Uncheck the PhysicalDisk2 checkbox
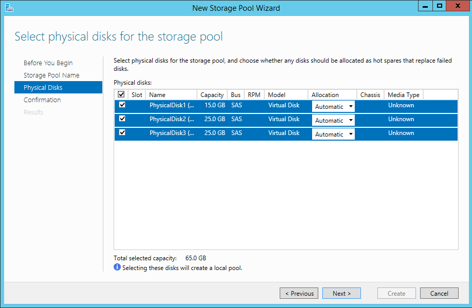 tap(122, 119)
